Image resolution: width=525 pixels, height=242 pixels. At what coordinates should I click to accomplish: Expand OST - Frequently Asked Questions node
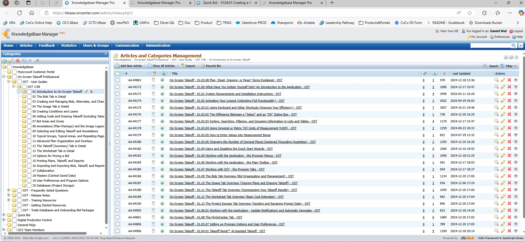(9, 190)
